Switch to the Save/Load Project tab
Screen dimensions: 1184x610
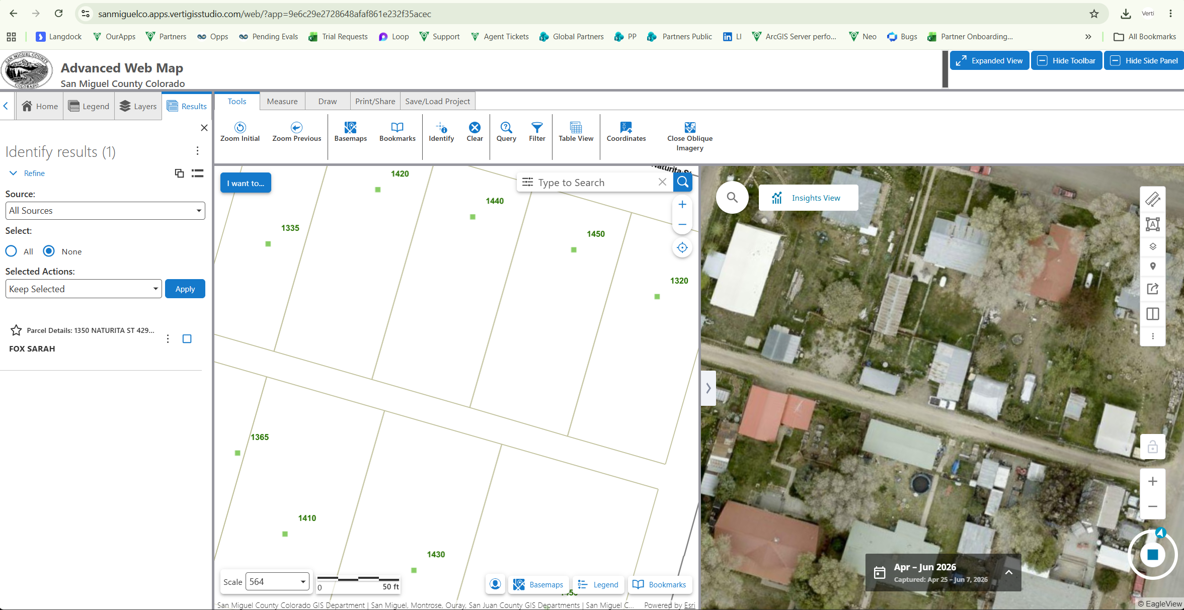coord(438,101)
